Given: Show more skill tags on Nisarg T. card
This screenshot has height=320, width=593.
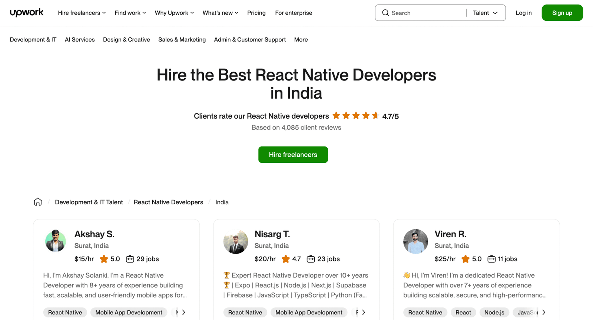Looking at the screenshot, I should click(364, 313).
